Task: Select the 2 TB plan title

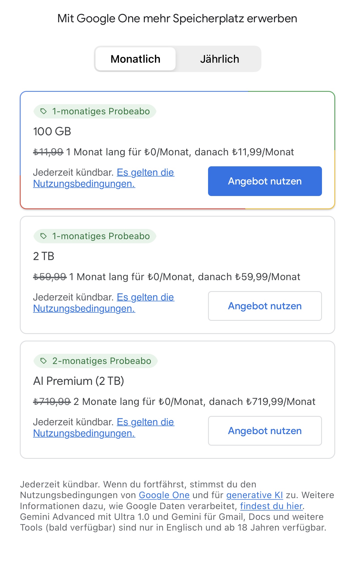Action: click(44, 256)
